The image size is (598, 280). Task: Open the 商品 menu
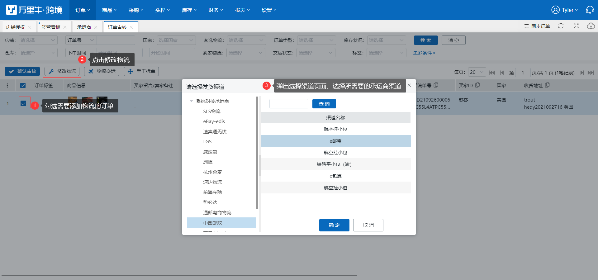tap(109, 10)
